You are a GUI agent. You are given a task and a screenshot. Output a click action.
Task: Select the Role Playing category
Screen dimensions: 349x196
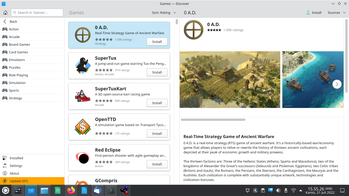[32, 75]
